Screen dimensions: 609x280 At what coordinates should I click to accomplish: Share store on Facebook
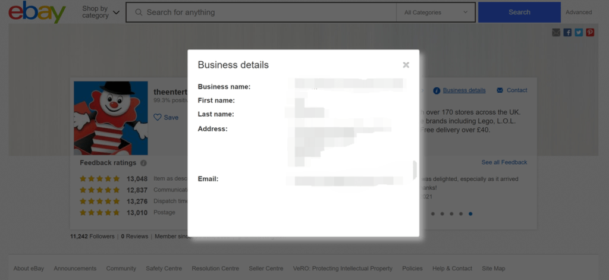click(567, 33)
